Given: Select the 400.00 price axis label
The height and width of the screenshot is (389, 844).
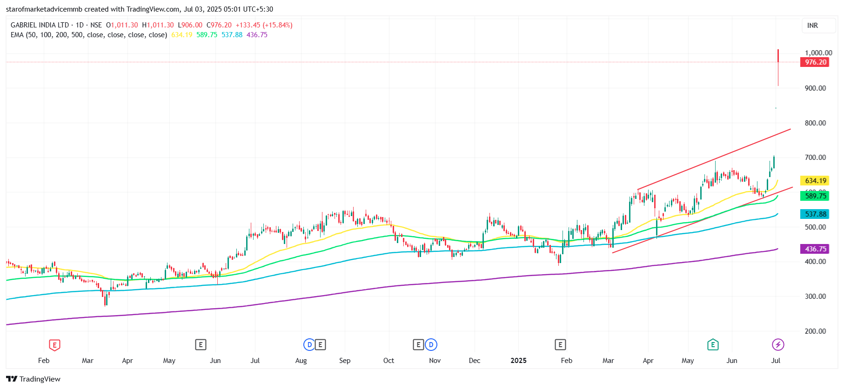Looking at the screenshot, I should pyautogui.click(x=816, y=262).
